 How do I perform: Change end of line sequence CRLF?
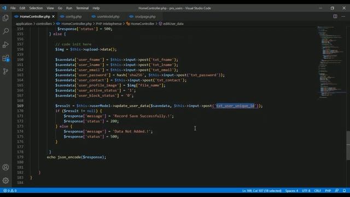pyautogui.click(x=317, y=190)
